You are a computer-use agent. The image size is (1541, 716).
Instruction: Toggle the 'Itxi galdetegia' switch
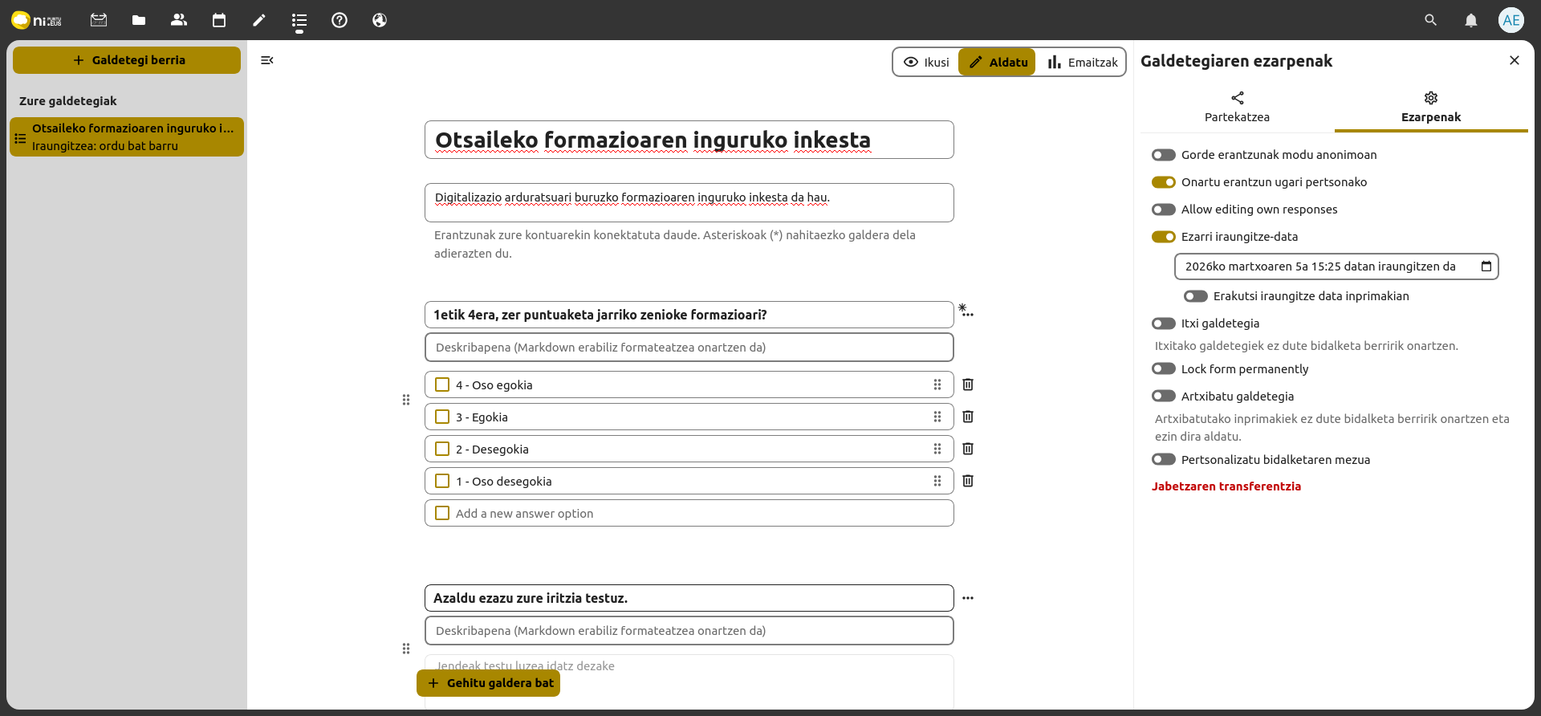[x=1163, y=323]
